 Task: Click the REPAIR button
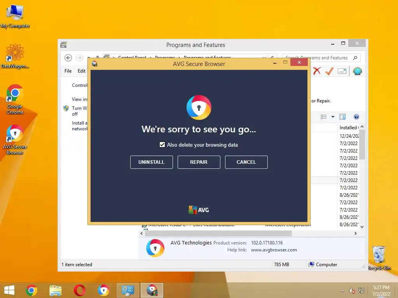click(x=199, y=162)
